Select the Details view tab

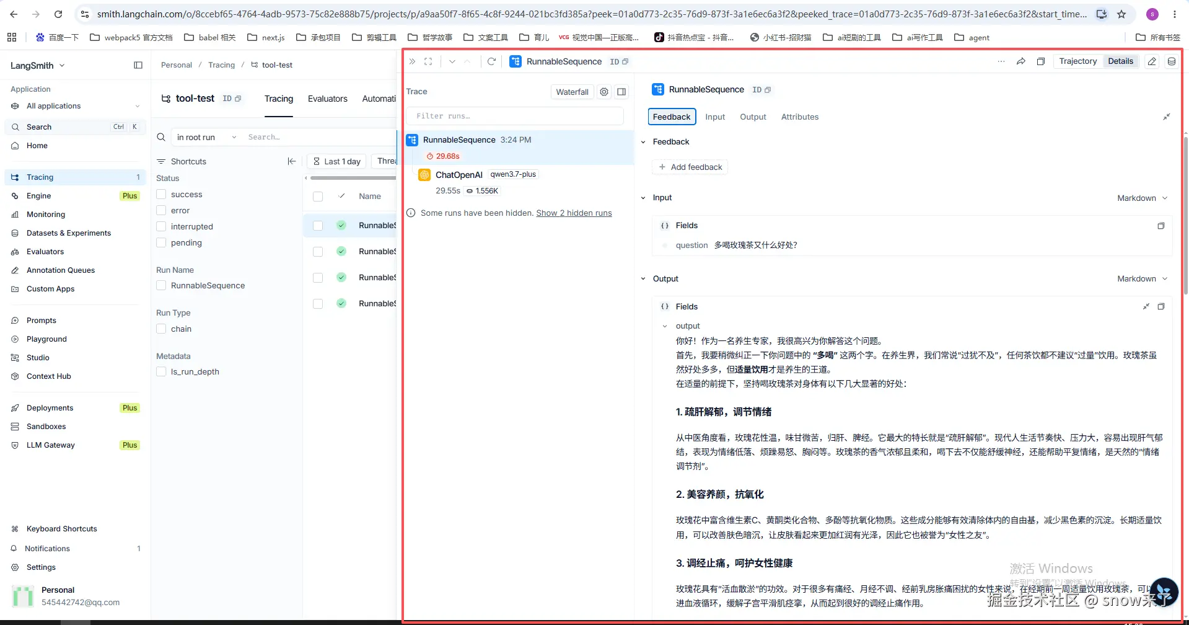point(1120,61)
